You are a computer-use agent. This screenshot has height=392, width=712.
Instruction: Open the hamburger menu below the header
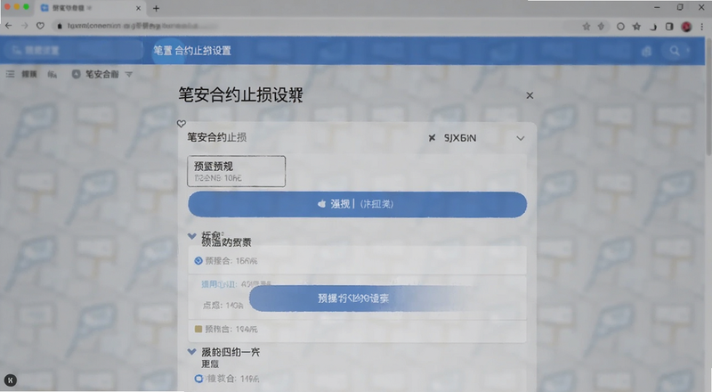click(x=11, y=74)
